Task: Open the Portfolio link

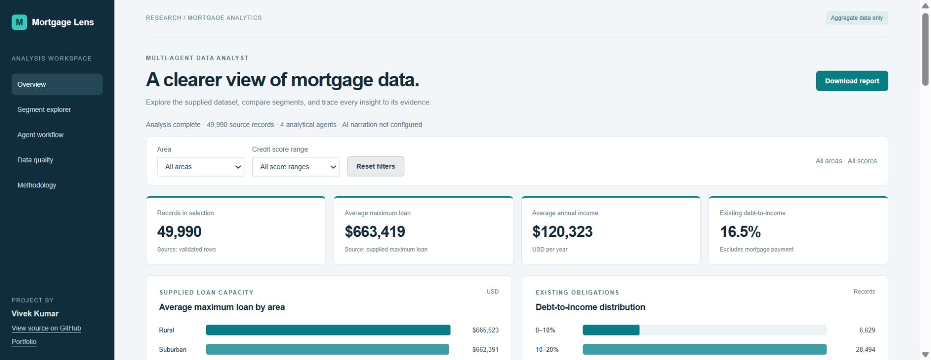Action: (x=24, y=342)
